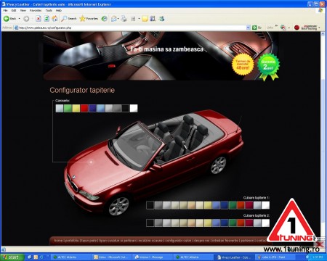Print the page with printer icon
The image size is (327, 261).
tap(124, 19)
